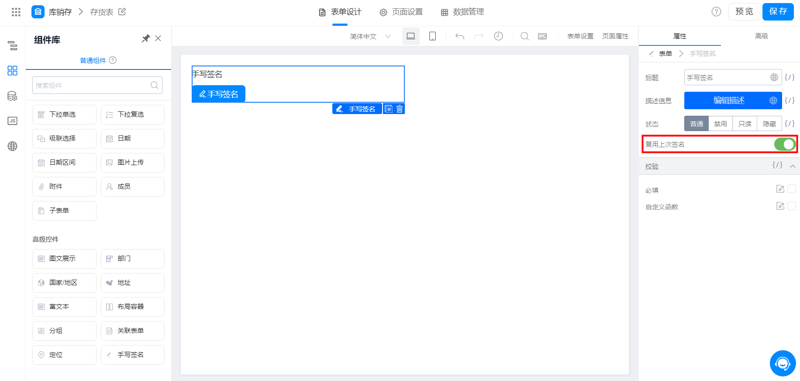Click the keyboard shortcuts icon
Viewport: 800px width, 381px height.
[x=542, y=36]
